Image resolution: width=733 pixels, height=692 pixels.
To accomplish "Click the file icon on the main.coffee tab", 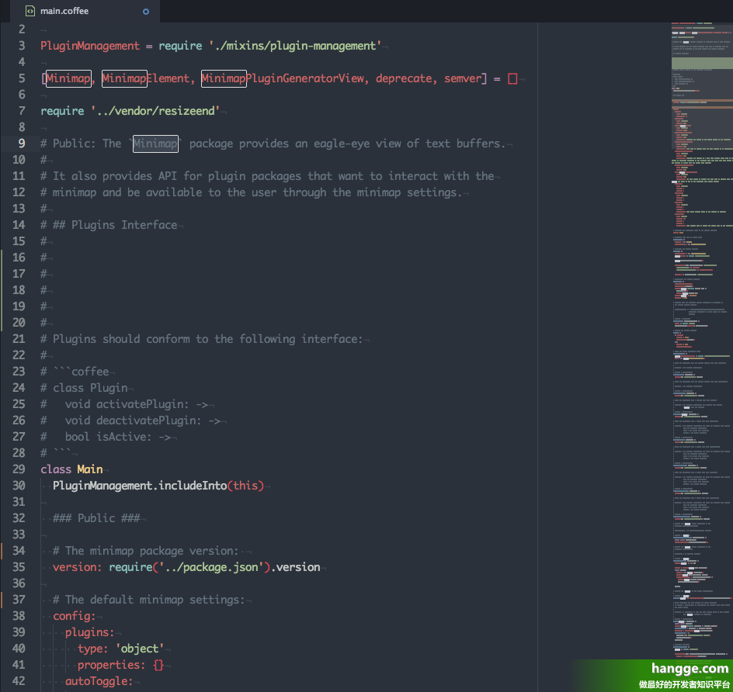I will click(x=30, y=11).
